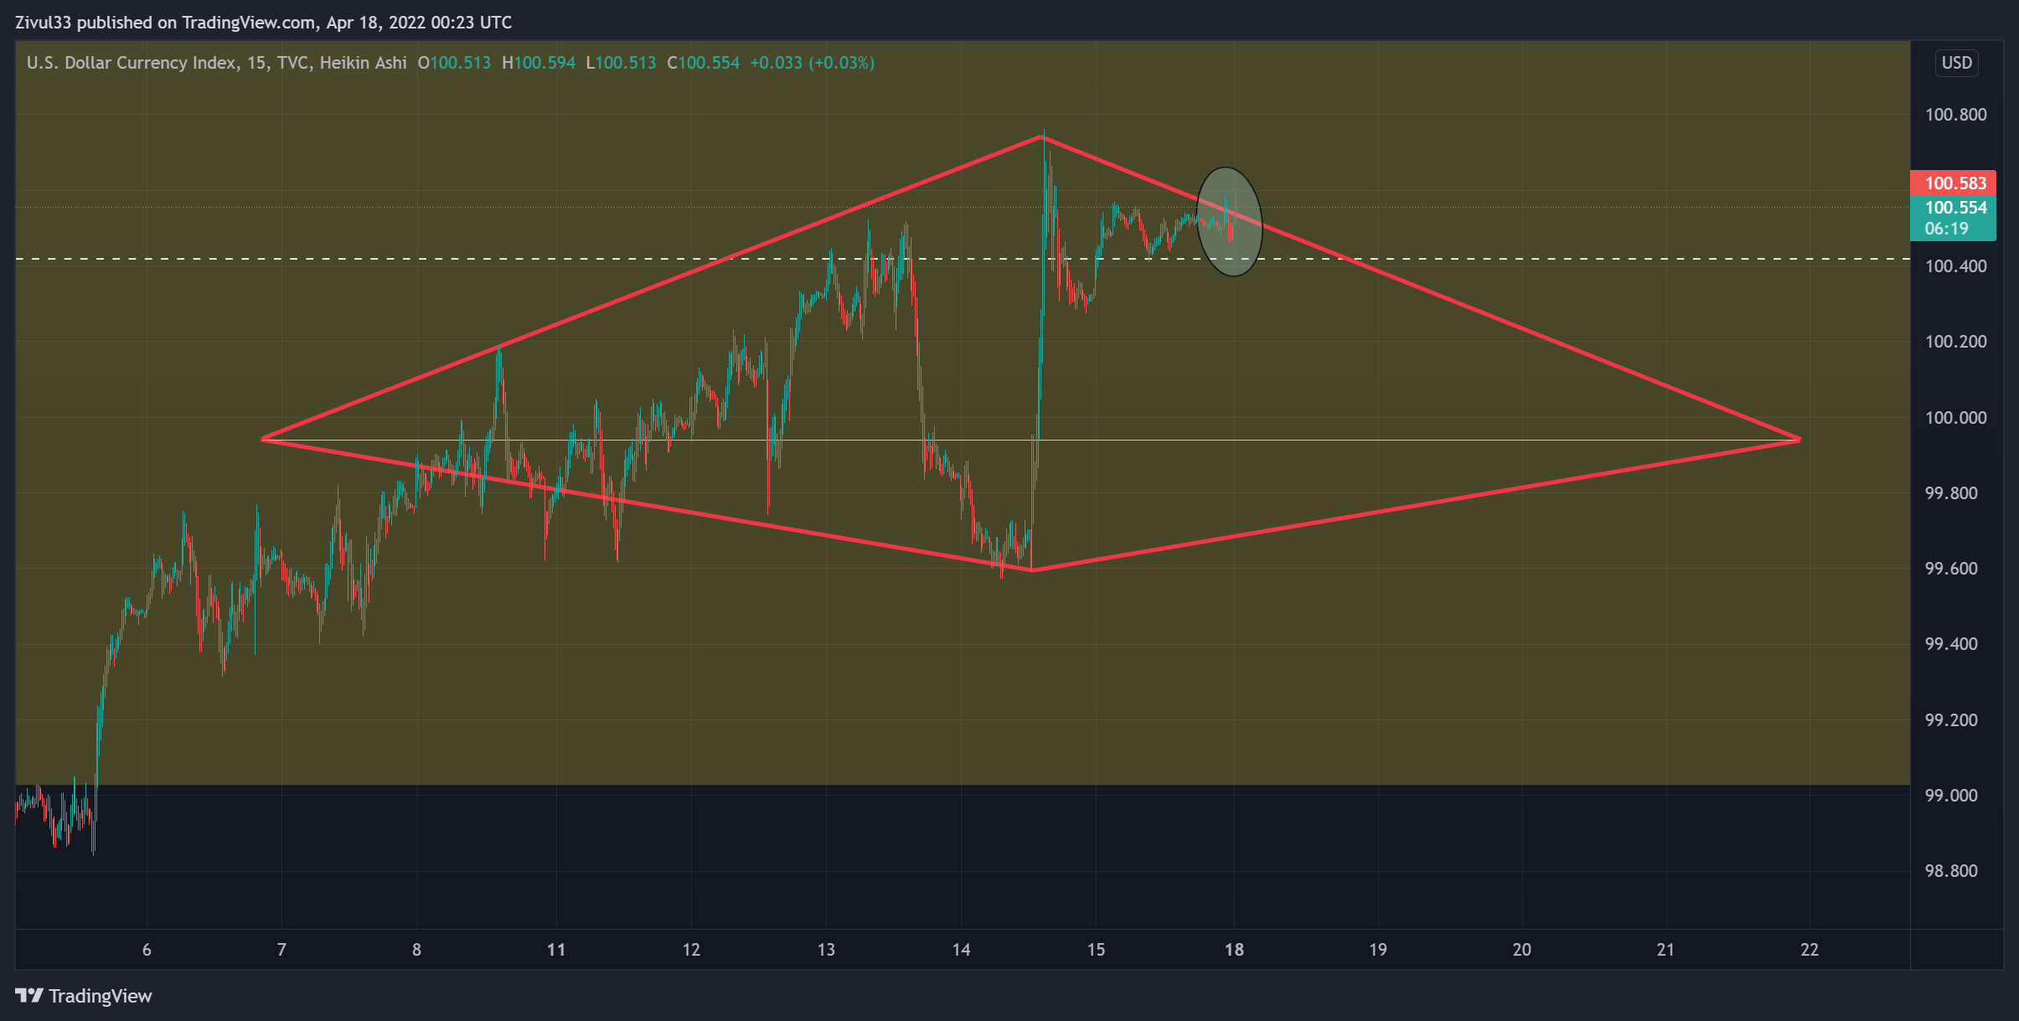Click the 98.800 price axis label
This screenshot has width=2019, height=1021.
(1951, 871)
